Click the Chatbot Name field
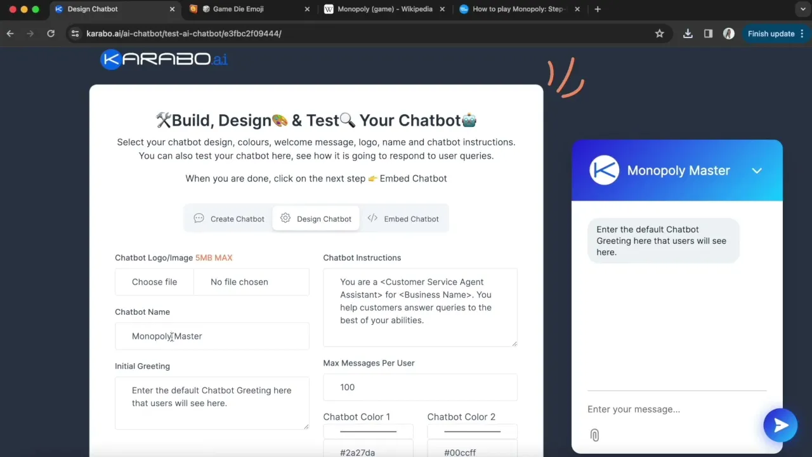This screenshot has width=812, height=457. pos(212,336)
